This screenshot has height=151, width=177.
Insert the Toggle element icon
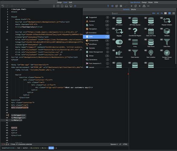click(119, 42)
